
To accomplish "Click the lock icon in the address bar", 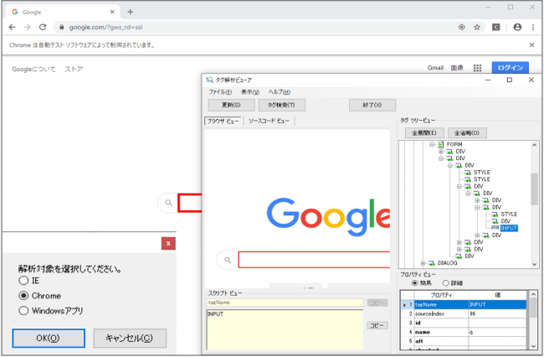I will [x=62, y=27].
